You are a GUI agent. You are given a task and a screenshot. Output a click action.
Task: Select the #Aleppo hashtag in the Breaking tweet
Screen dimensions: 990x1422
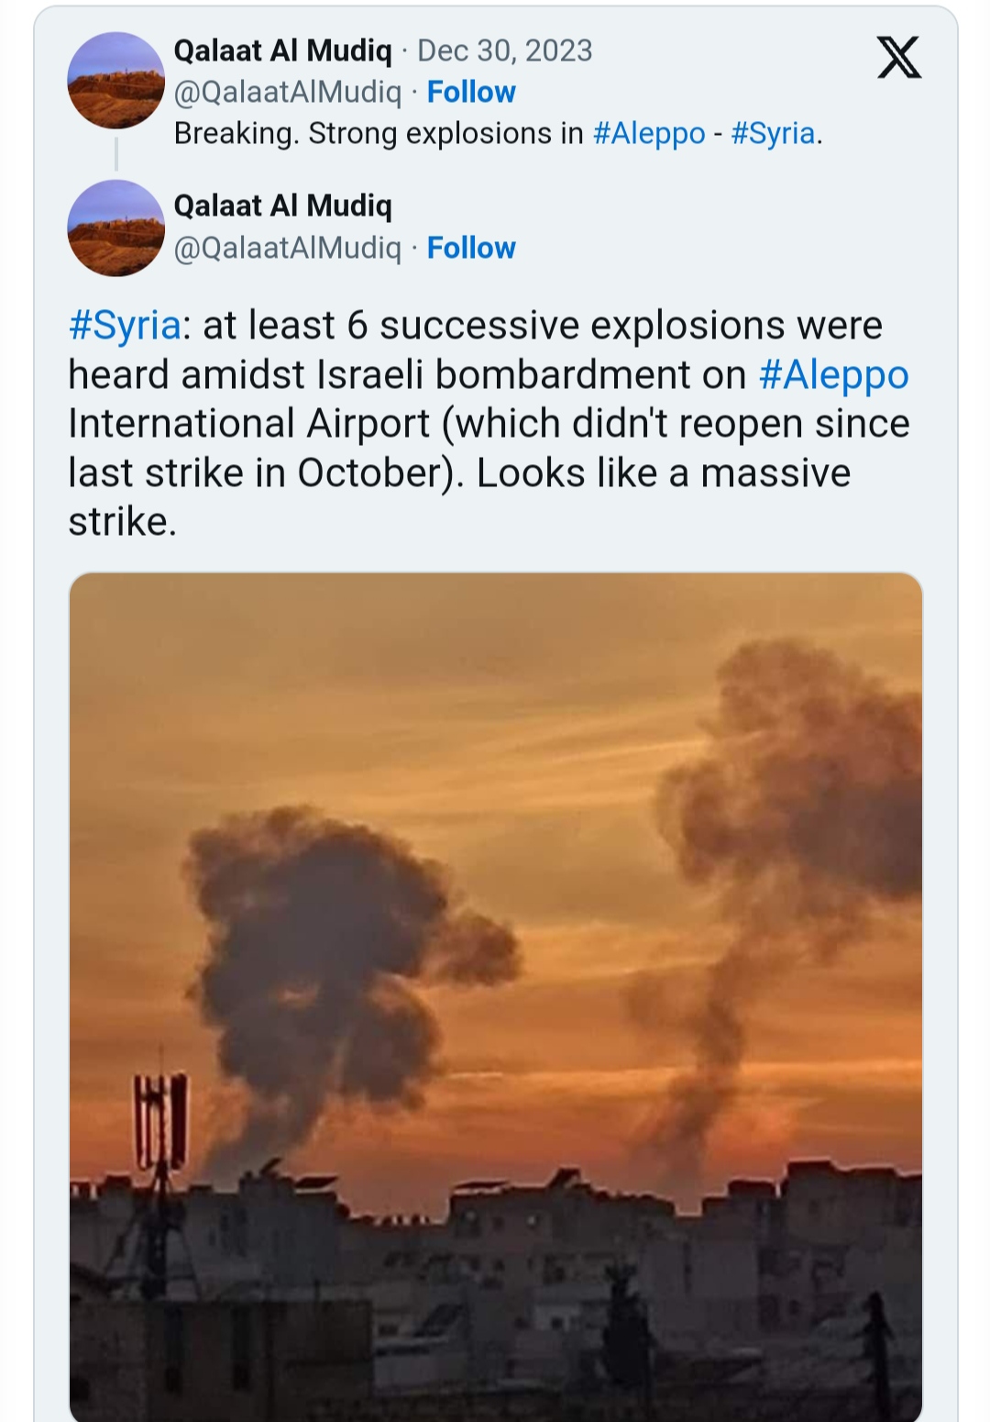[649, 134]
